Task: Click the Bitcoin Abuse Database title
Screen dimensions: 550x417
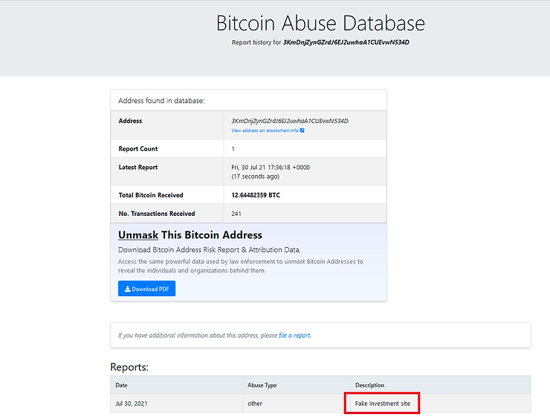Action: pyautogui.click(x=320, y=23)
